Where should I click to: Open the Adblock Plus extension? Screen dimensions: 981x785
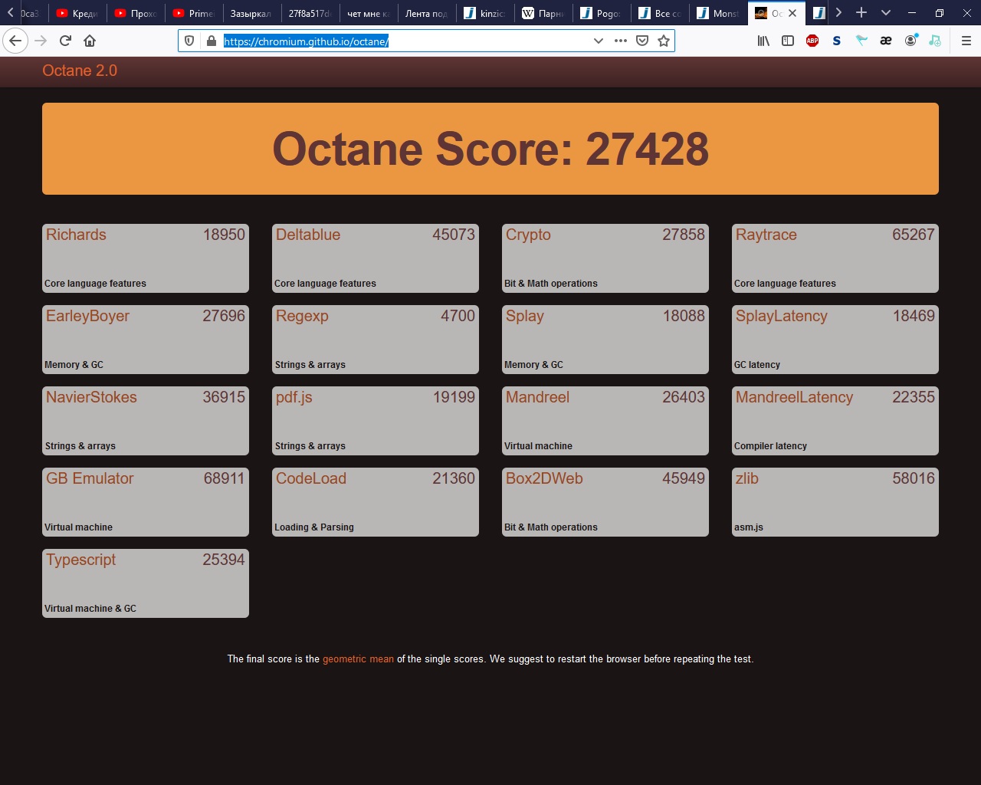[812, 41]
